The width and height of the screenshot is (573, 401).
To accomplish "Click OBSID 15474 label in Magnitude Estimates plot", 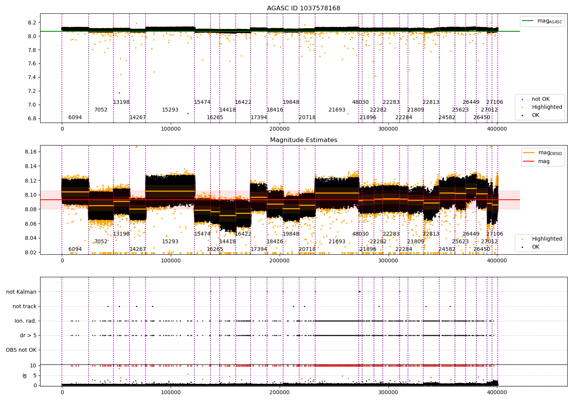I will tap(202, 234).
